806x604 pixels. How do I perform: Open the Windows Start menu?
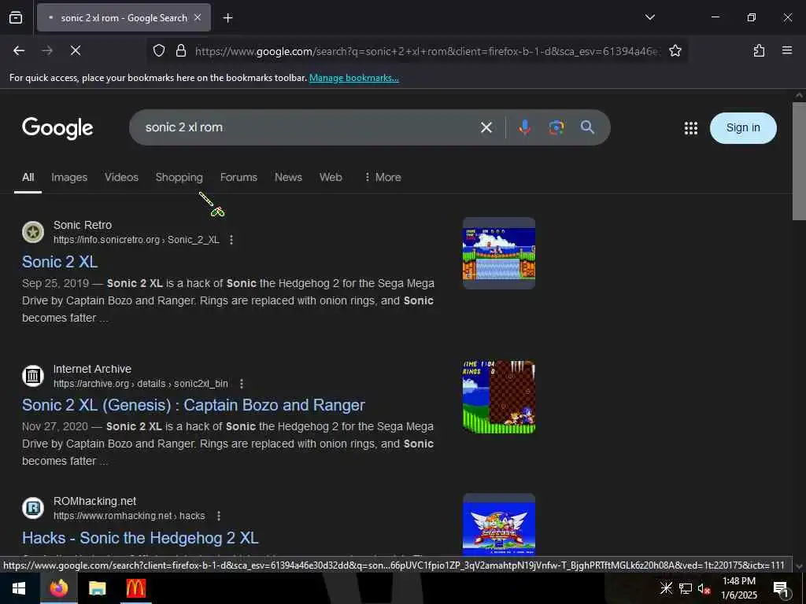[x=19, y=588]
